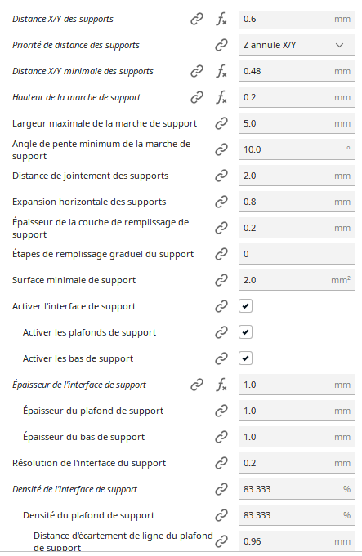Click the link icon for Distance X/Y des supports
The width and height of the screenshot is (362, 556).
click(197, 19)
